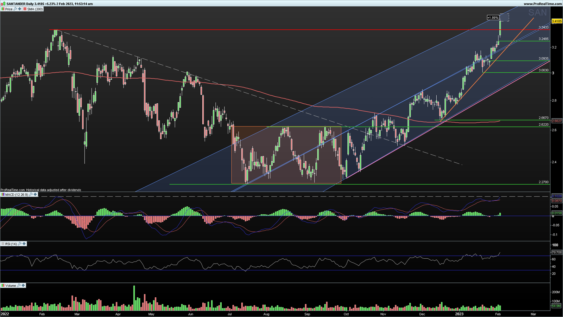563x317 pixels.
Task: Click the 2.6220 level label
Action: pos(544,125)
